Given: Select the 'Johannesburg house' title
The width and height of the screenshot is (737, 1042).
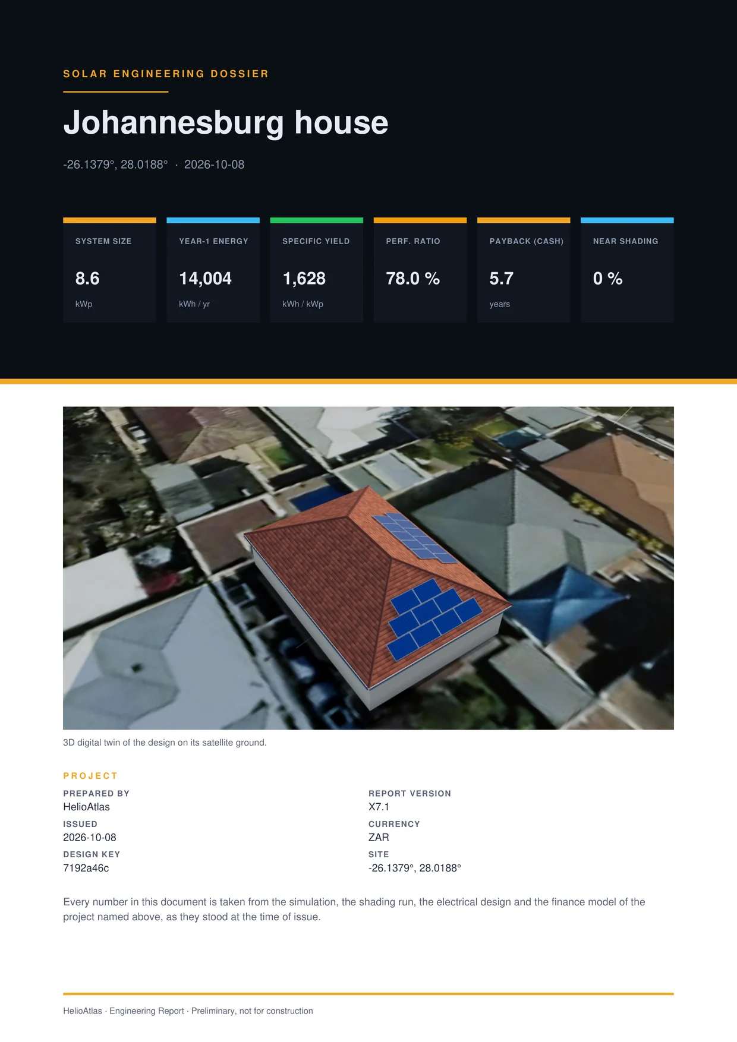Looking at the screenshot, I should (226, 122).
